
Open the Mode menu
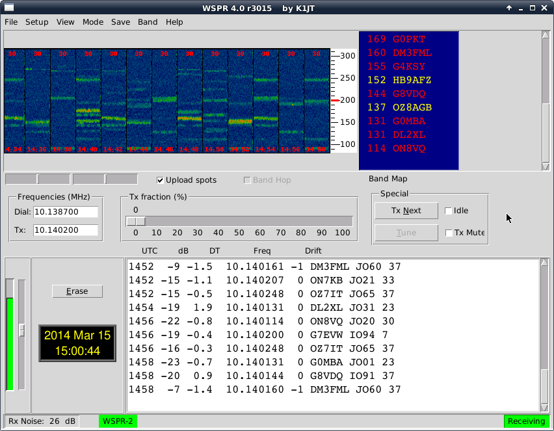point(93,22)
